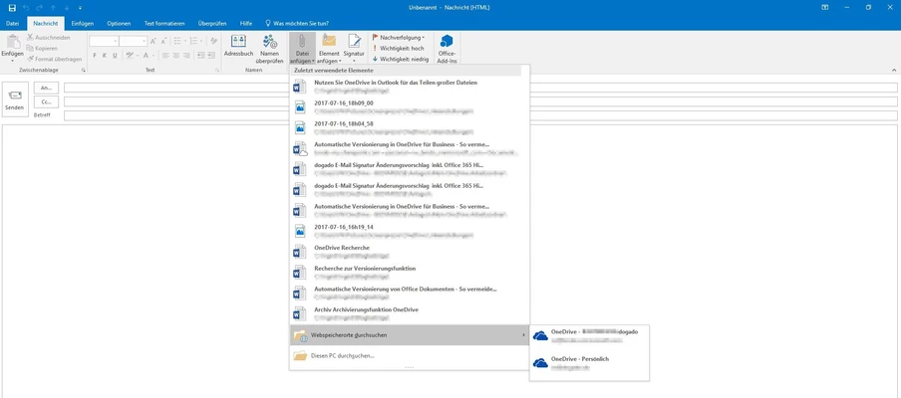Attach the OneDrive Recherche document

point(409,251)
